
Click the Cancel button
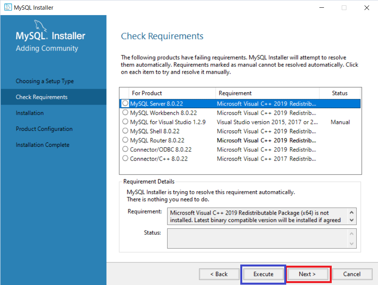(352, 274)
